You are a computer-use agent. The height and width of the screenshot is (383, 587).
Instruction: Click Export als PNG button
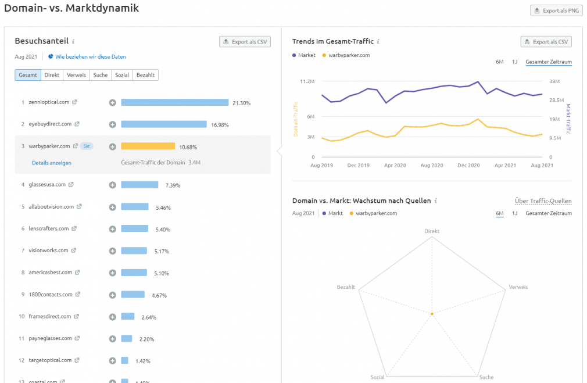(x=556, y=10)
